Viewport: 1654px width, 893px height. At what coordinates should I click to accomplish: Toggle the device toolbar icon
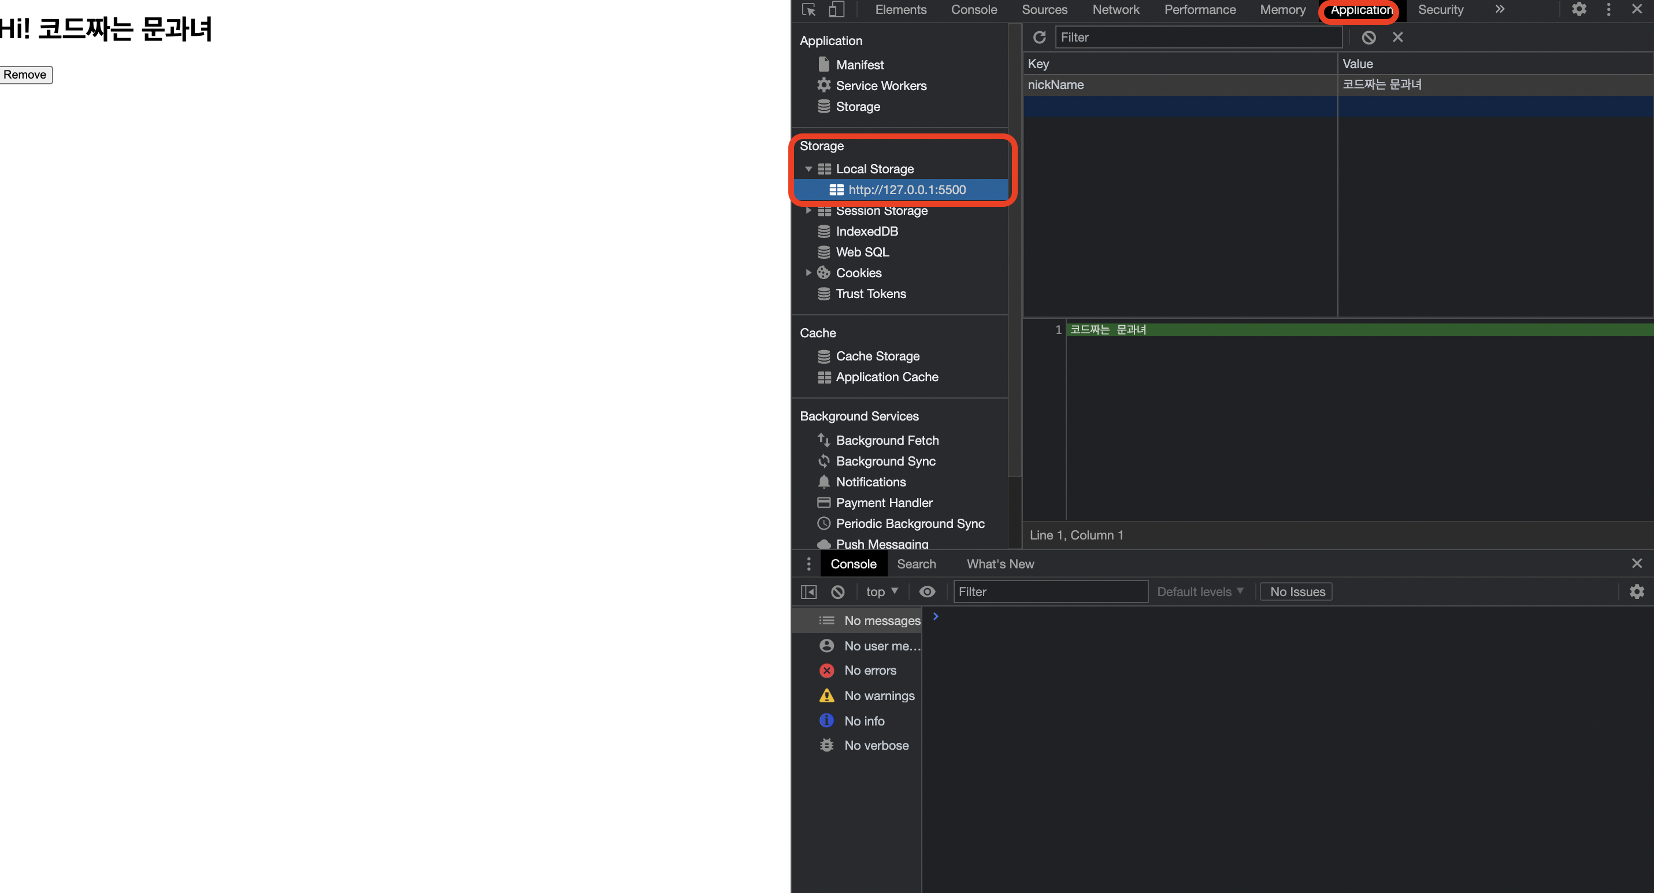836,10
